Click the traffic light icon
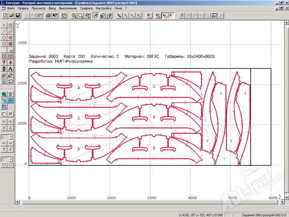Screen dimensions: 289x217 click(4, 69)
